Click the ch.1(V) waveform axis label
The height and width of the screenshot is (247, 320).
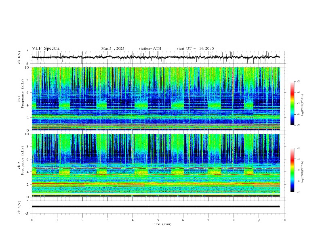coord(19,57)
